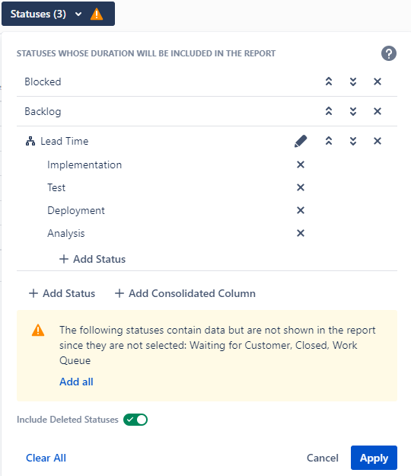
Task: Click Add Consolidated Column
Action: click(x=185, y=293)
